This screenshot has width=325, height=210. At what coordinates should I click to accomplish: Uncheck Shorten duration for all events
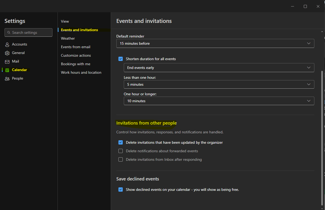[x=121, y=59]
